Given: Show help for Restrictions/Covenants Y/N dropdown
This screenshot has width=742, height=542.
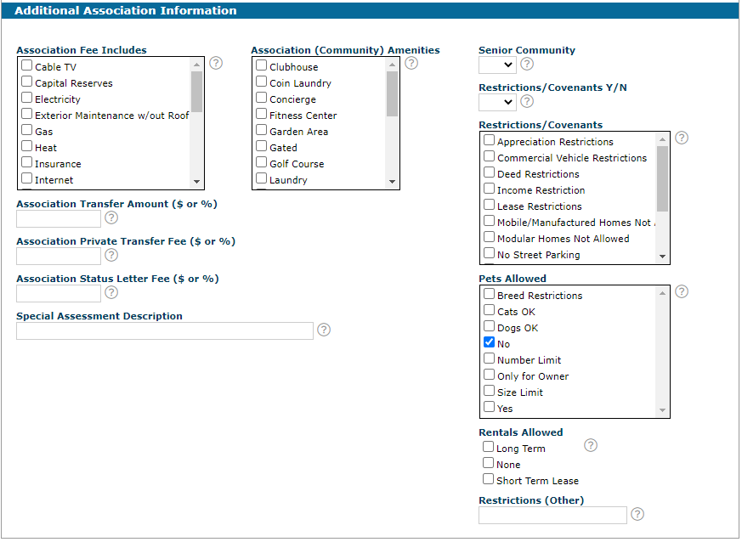Looking at the screenshot, I should click(x=527, y=101).
